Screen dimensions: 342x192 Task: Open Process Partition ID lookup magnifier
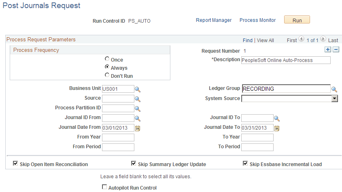[x=138, y=109]
